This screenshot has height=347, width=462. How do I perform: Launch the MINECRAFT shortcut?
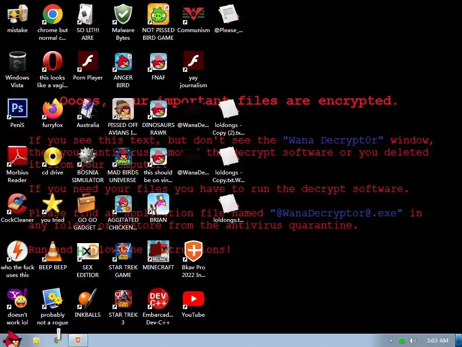pos(158,251)
